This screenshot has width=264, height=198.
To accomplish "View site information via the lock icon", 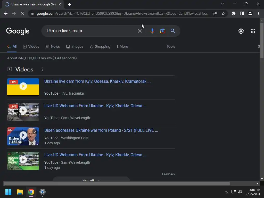I will click(32, 13).
